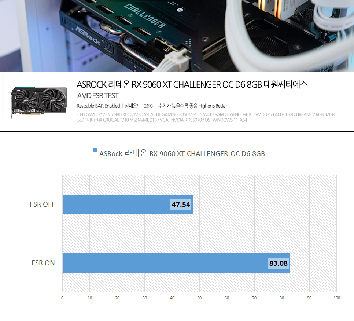The image size is (354, 321).
Task: Select the 83.08 data label
Action: [x=279, y=263]
